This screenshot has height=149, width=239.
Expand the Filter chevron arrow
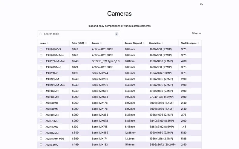pos(200,33)
